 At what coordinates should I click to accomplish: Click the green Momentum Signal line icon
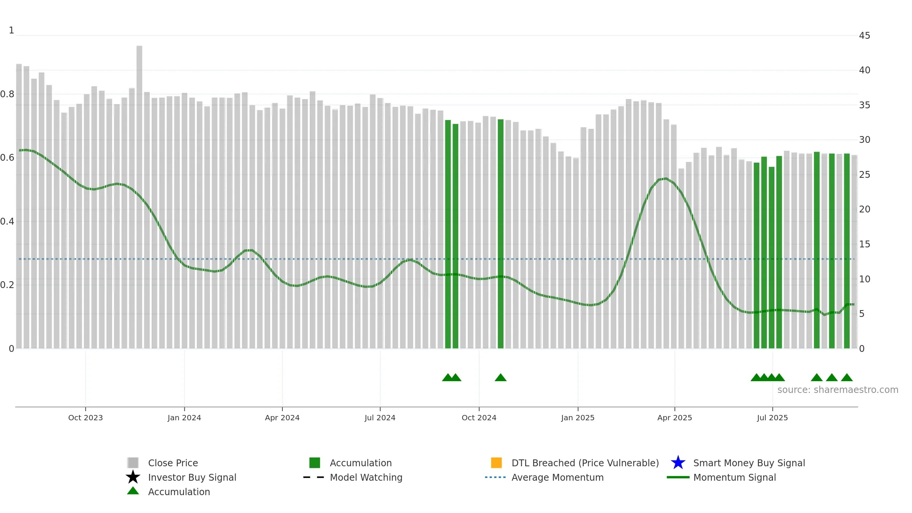coord(678,477)
